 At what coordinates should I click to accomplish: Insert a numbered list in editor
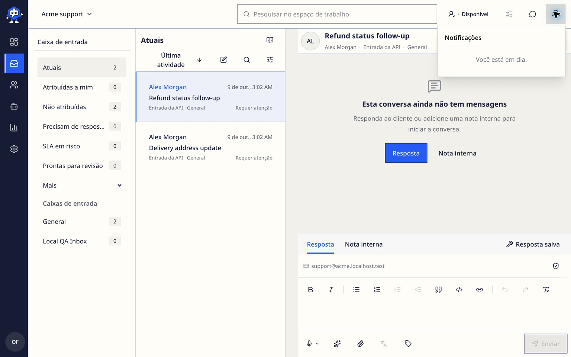tap(377, 290)
